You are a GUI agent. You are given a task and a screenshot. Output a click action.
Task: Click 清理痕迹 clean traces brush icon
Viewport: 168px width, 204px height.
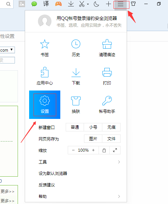pos(107,44)
